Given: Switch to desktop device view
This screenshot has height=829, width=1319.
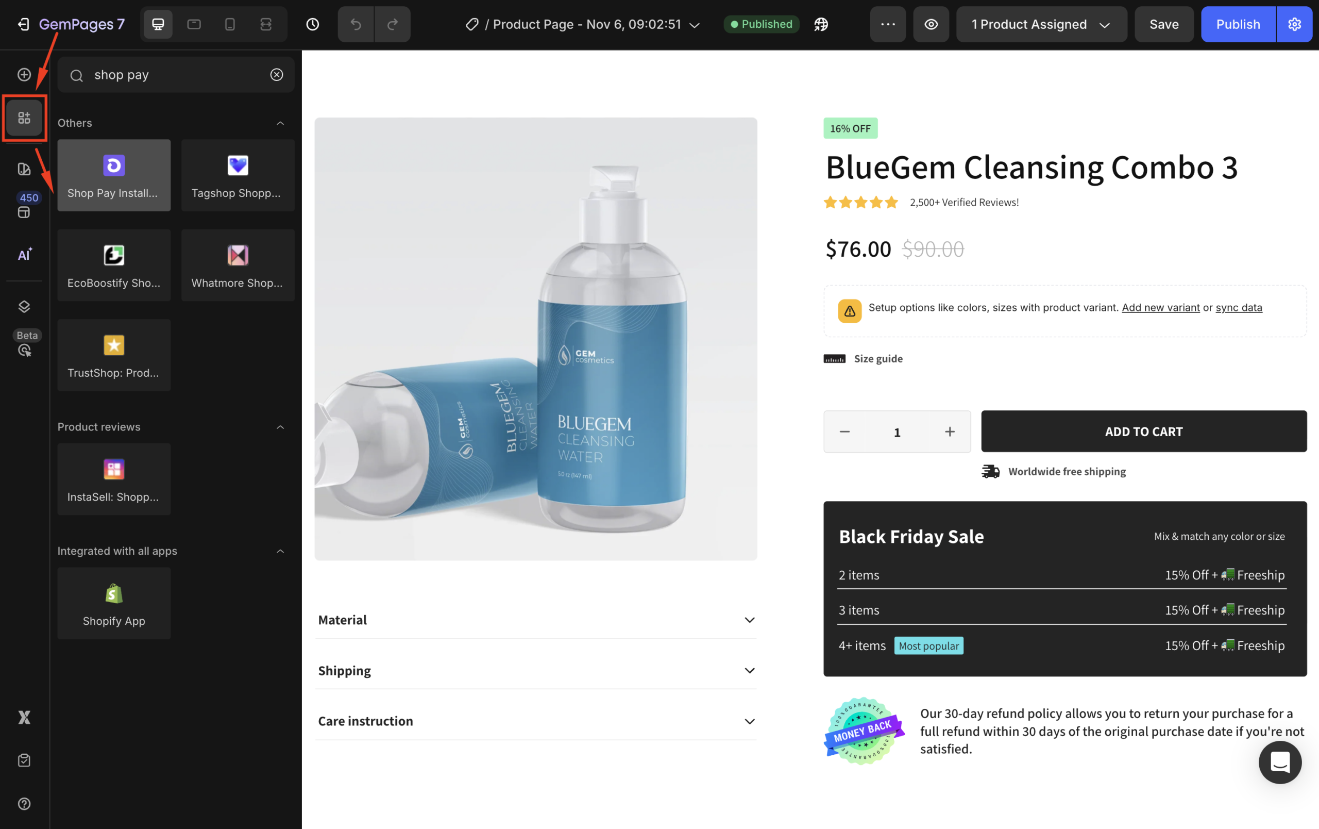Looking at the screenshot, I should (158, 24).
